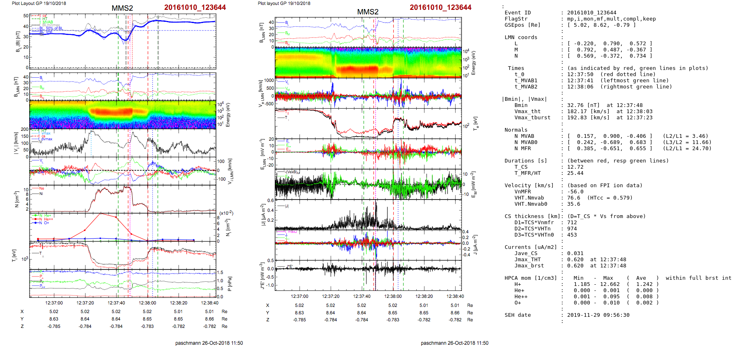
Task: Select the value '32.76 [nT] at 12:37:48'
Action: (605, 105)
